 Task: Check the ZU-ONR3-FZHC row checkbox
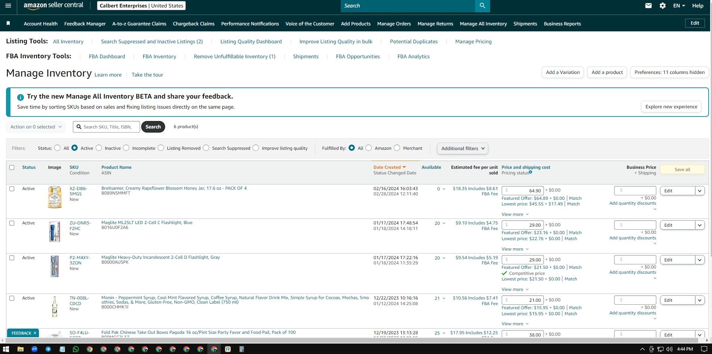coord(12,223)
